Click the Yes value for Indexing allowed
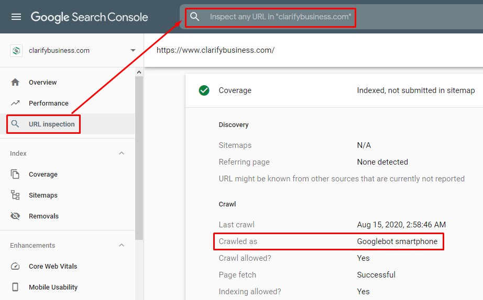483x300 pixels. tap(363, 292)
